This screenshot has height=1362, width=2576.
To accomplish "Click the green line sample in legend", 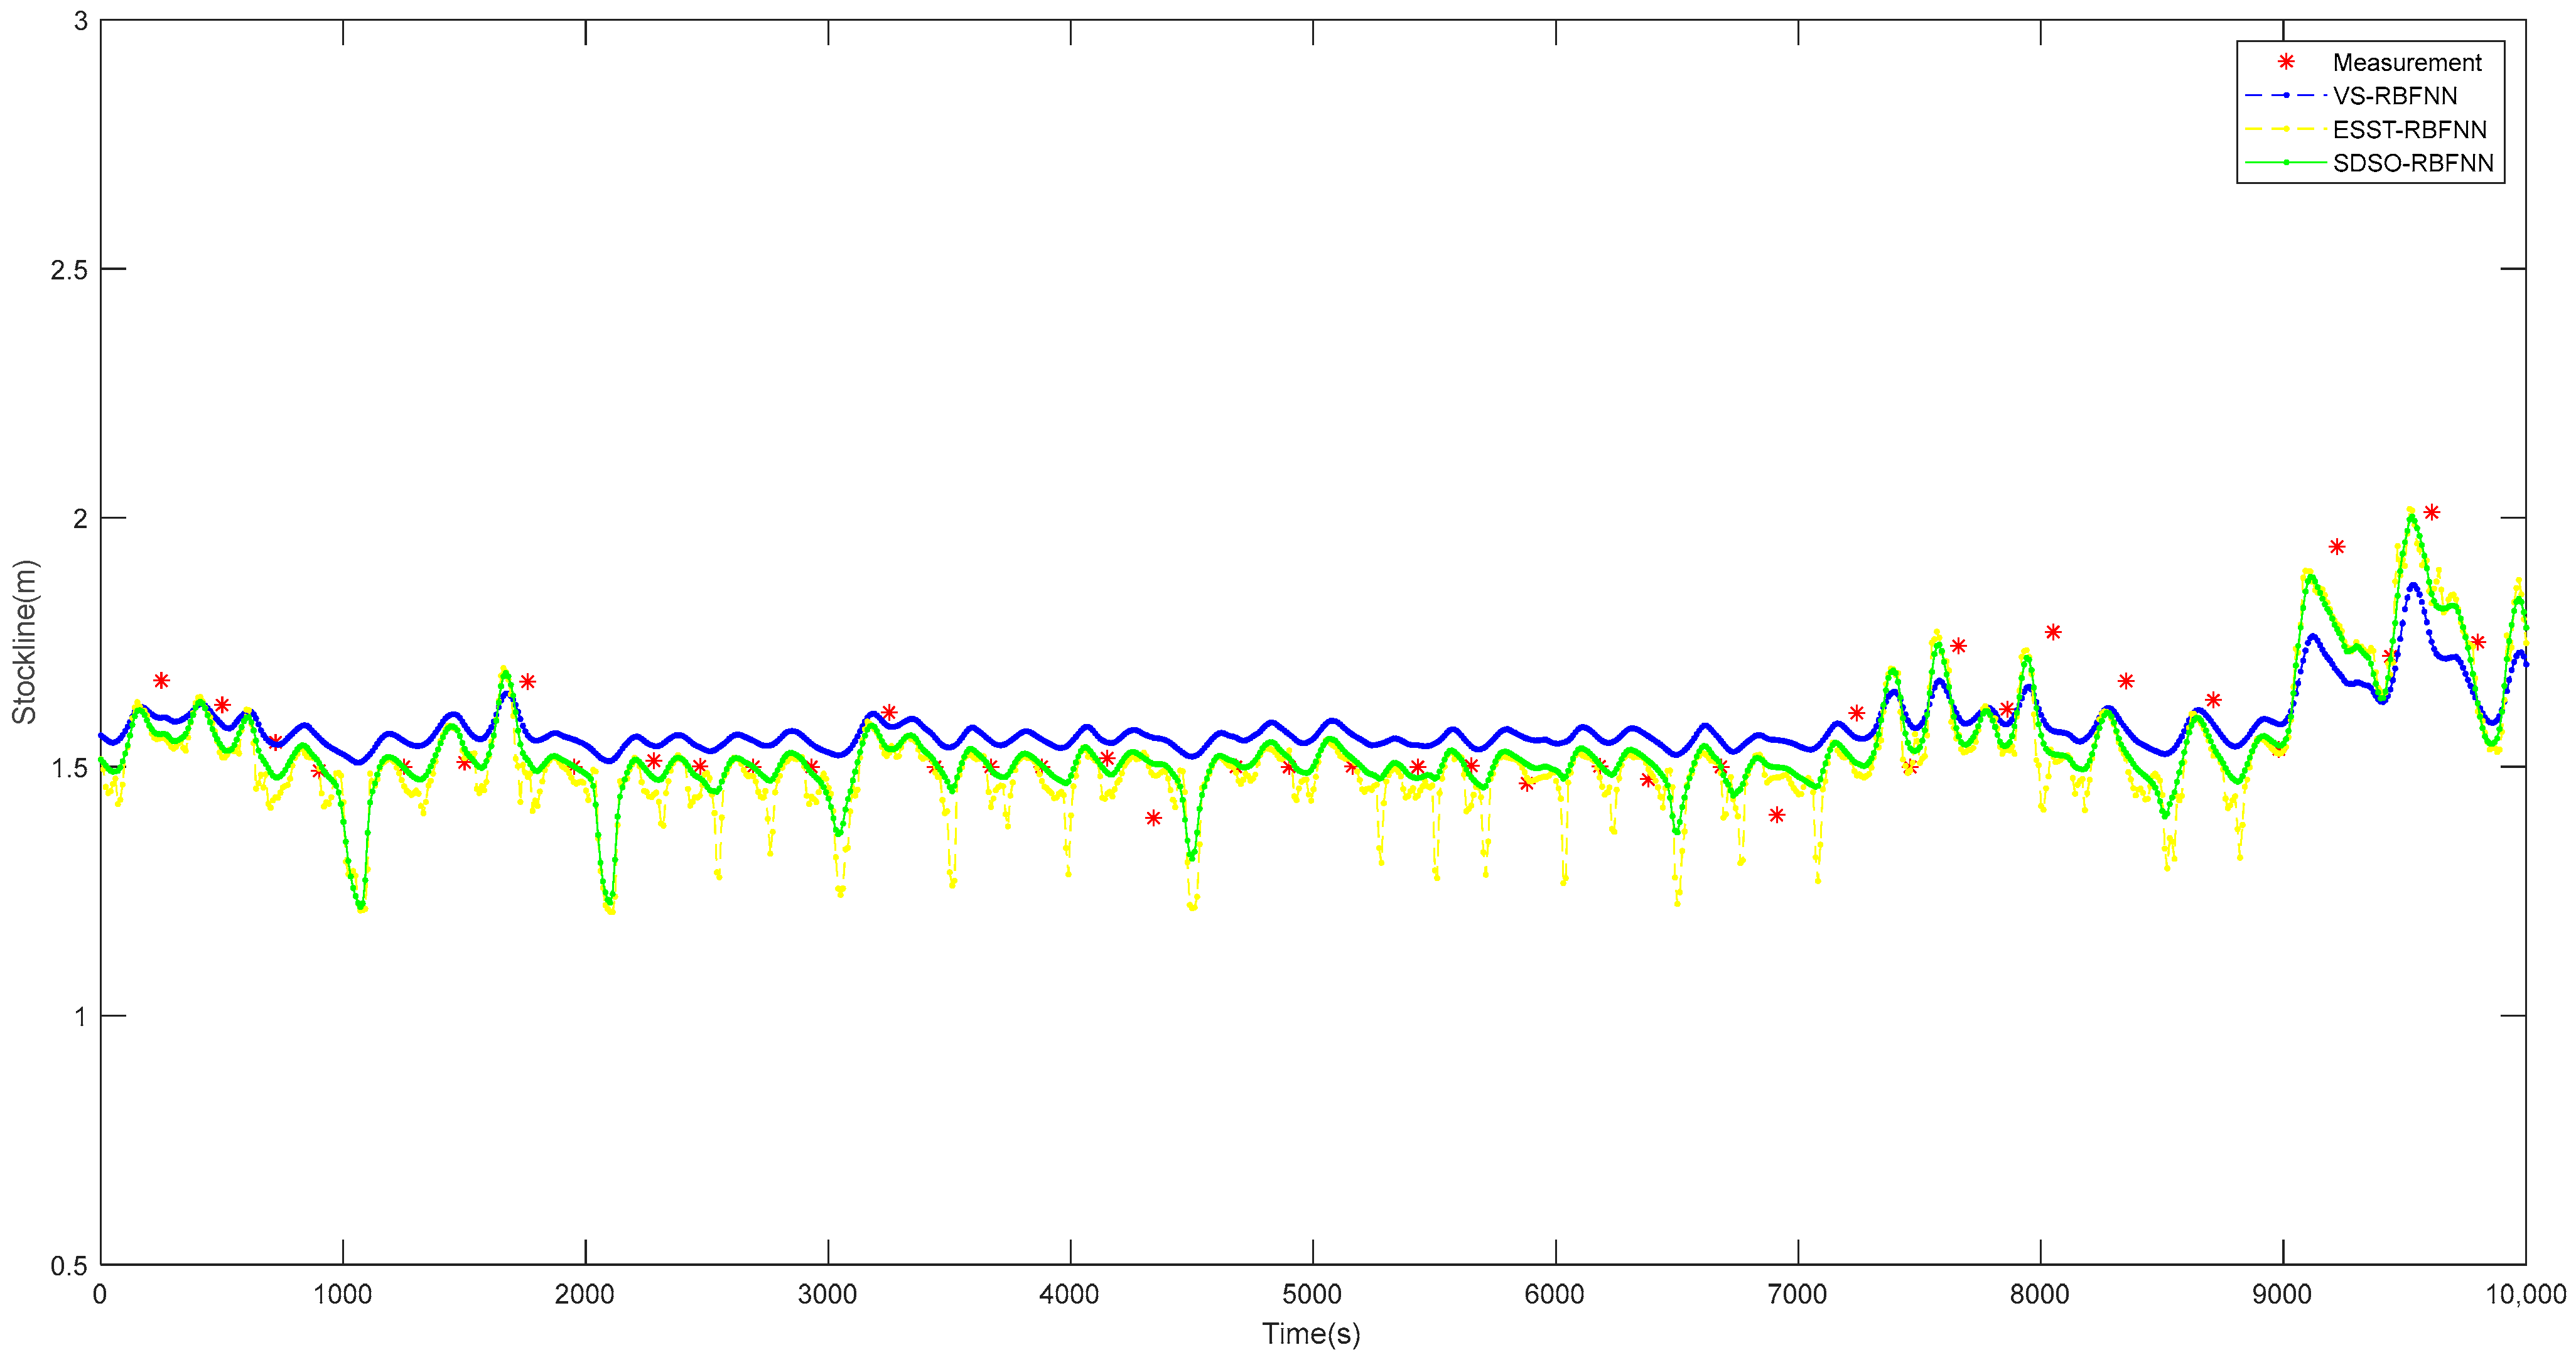I will pos(2286,163).
